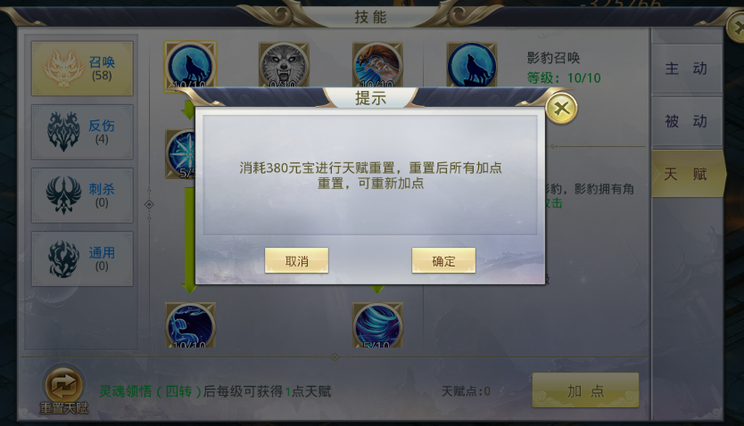
Task: Switch to the 反伤 (4) talent category
Action: (x=82, y=132)
